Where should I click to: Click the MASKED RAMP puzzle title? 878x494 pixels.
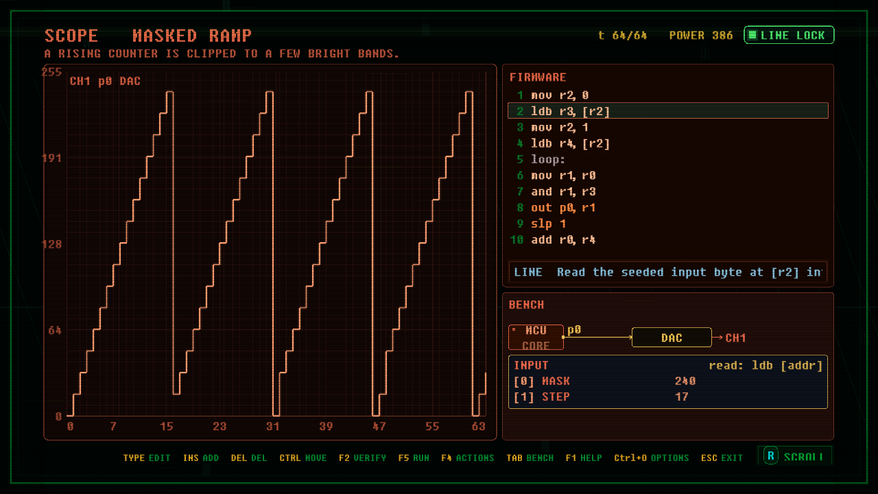192,36
